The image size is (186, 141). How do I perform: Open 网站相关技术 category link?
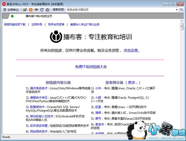(x=39, y=131)
